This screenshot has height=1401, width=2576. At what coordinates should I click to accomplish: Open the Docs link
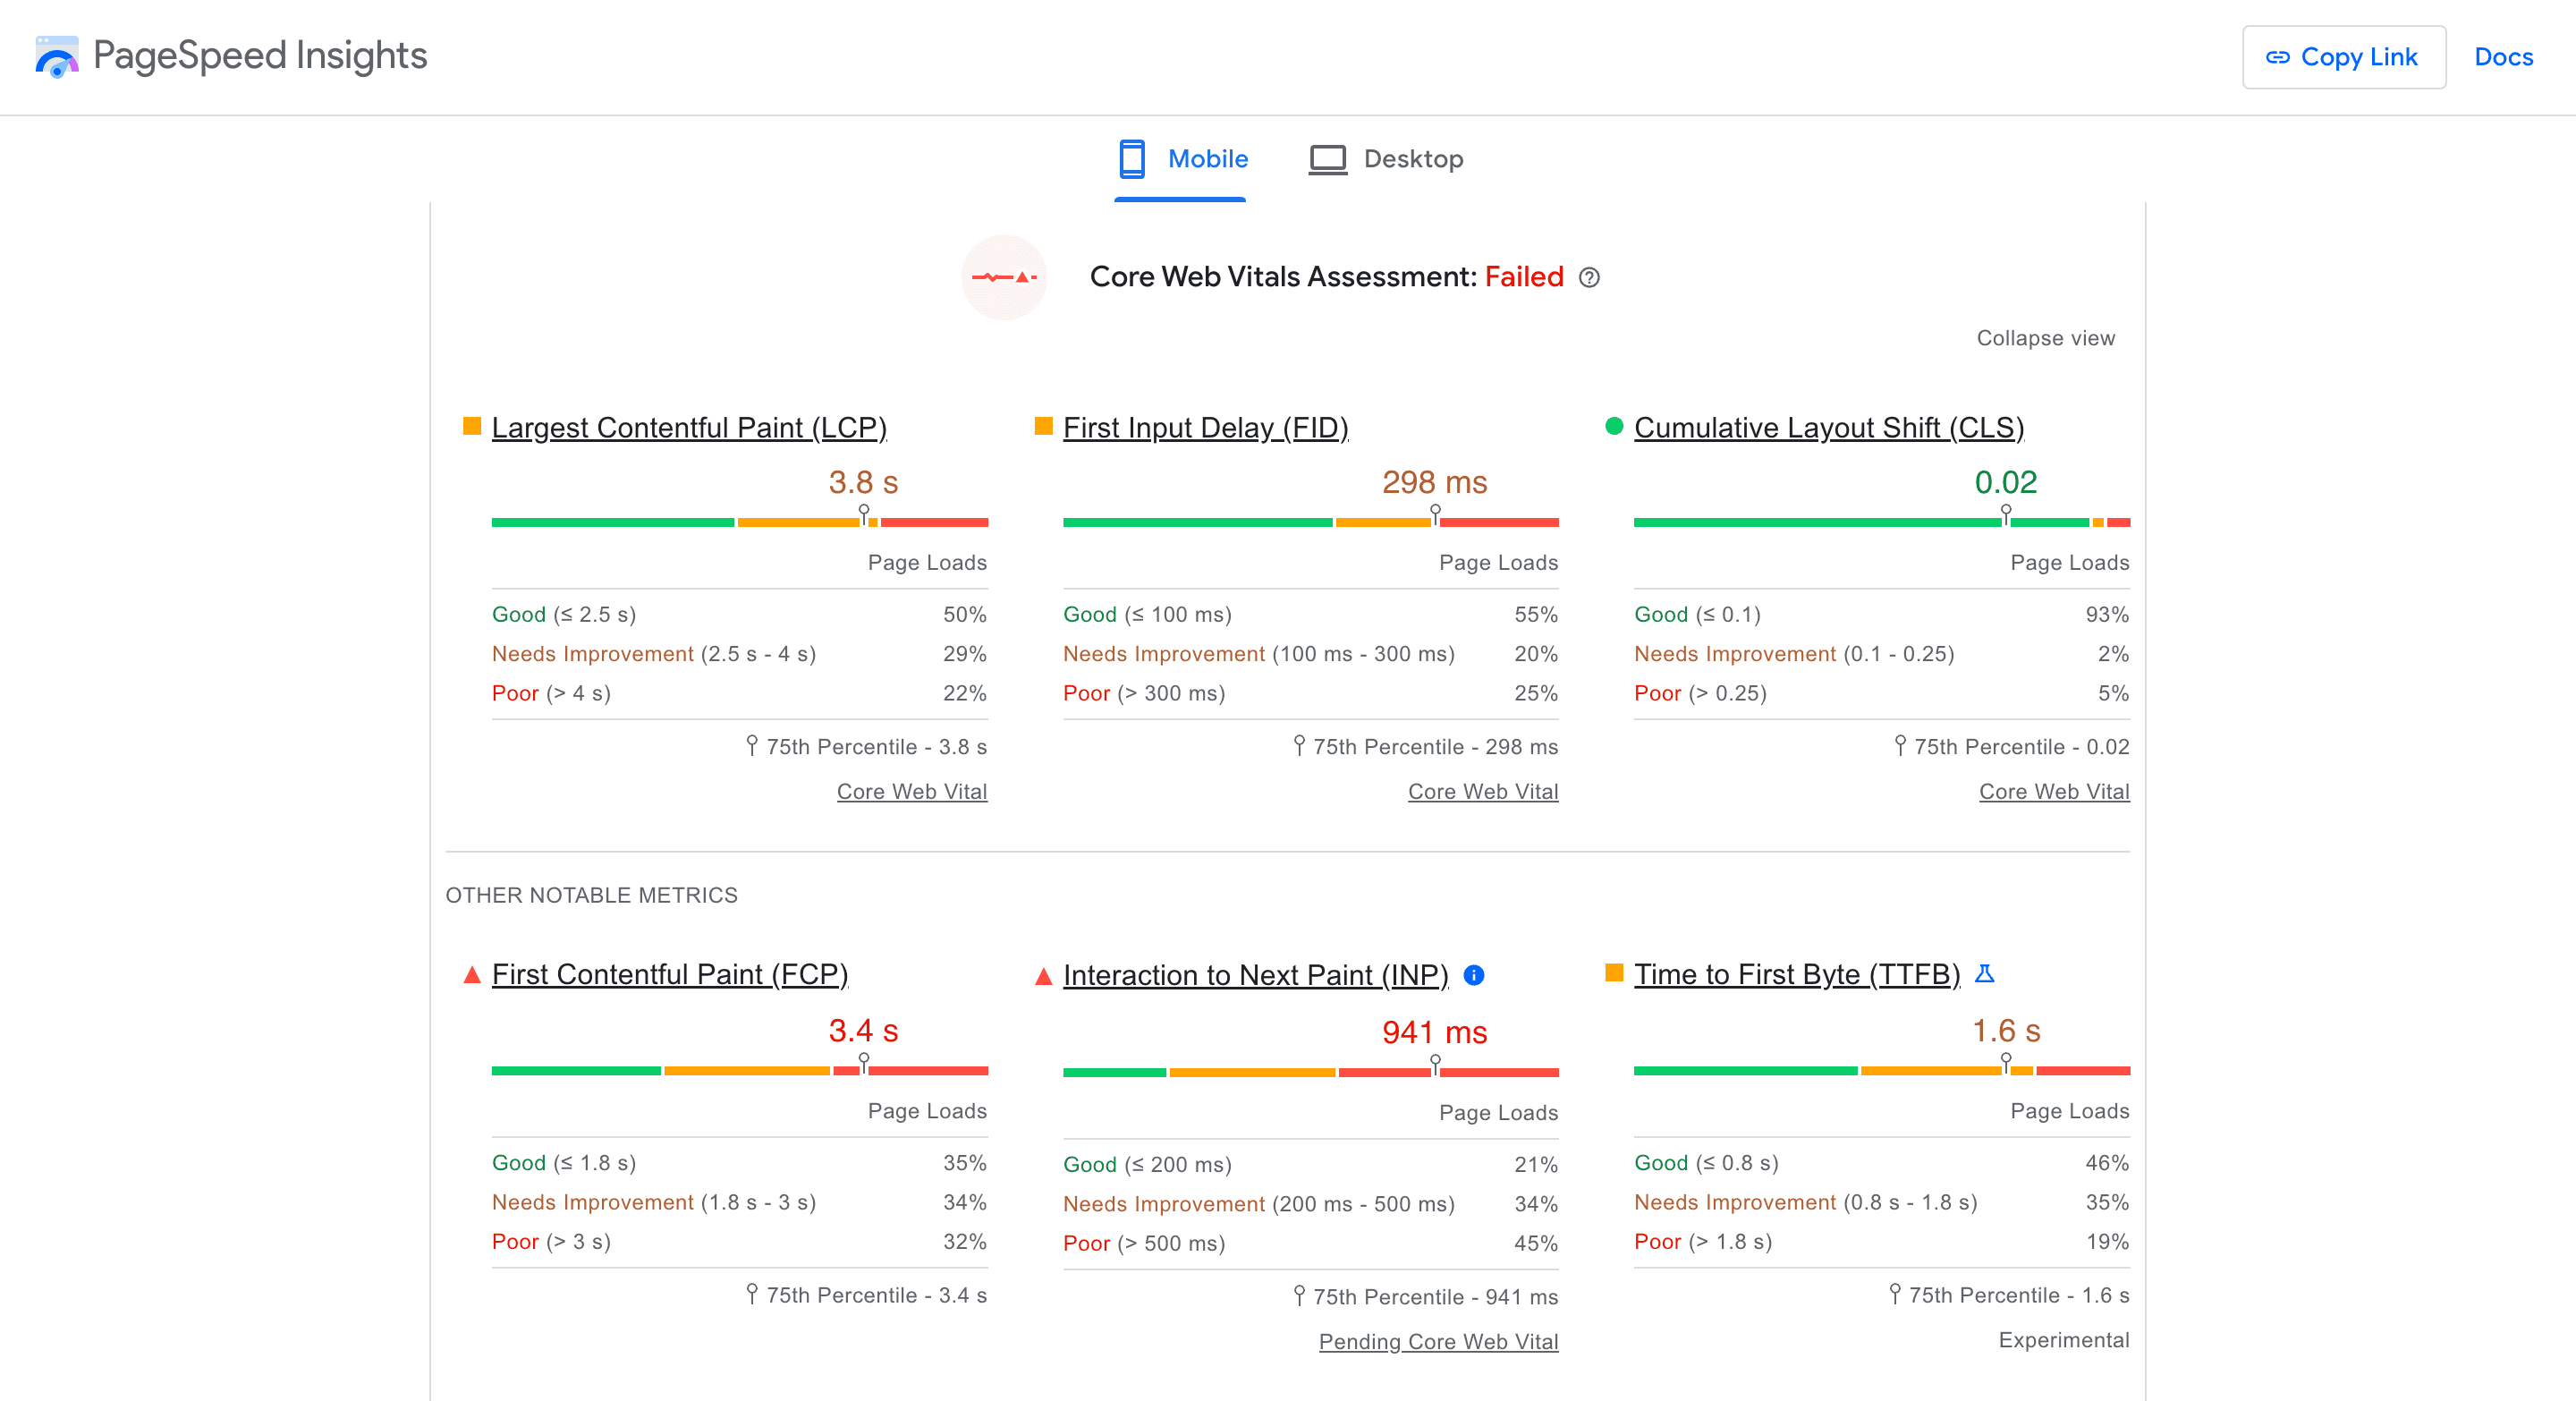[2504, 57]
